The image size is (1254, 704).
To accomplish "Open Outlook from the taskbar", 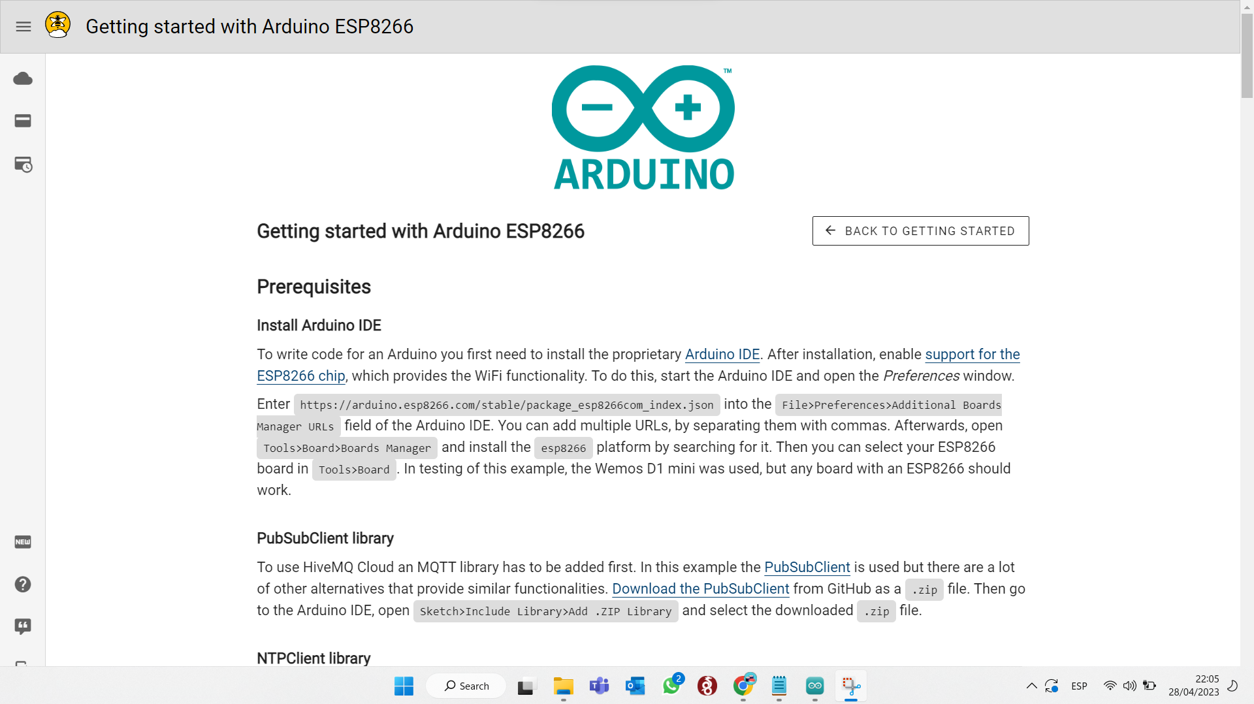I will click(635, 686).
